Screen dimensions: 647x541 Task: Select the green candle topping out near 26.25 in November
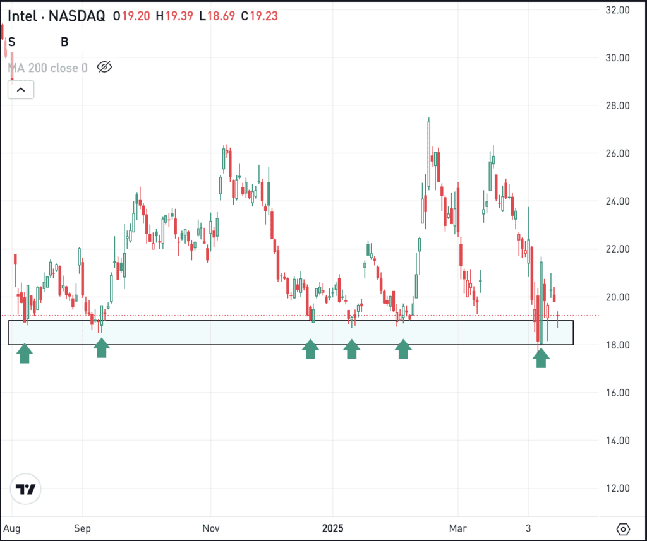coord(224,158)
